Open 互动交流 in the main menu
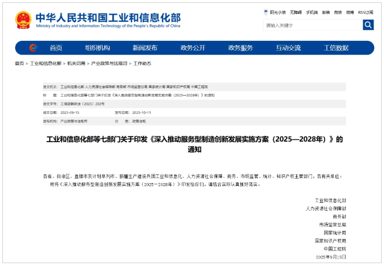Viewport: 384px width, 266px height. click(288, 48)
